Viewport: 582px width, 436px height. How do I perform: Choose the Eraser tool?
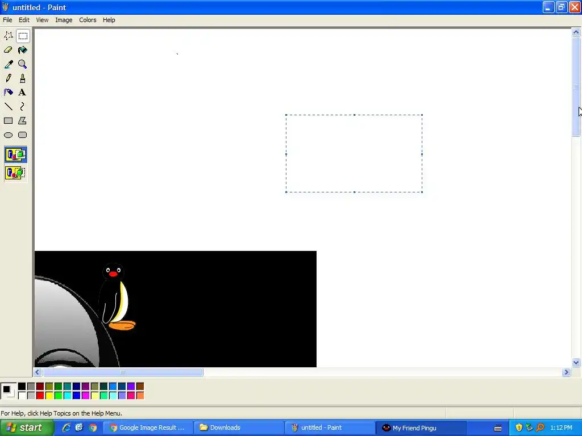(9, 50)
